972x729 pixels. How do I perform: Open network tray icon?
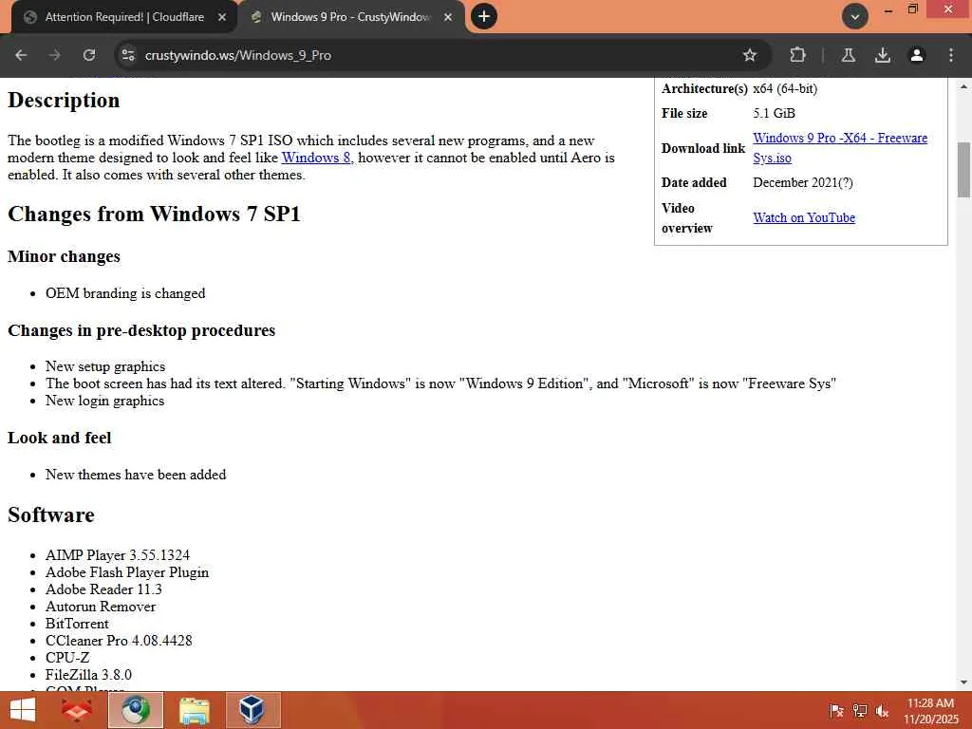859,711
